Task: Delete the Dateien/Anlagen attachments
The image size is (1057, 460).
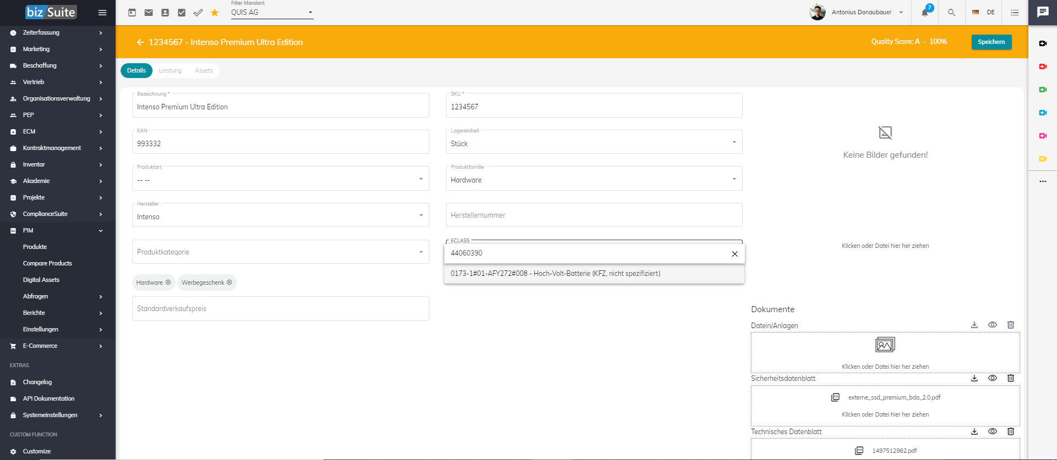Action: tap(1011, 325)
